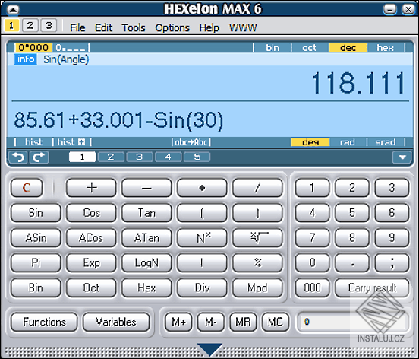
Task: Click the minus operator key
Action: pyautogui.click(x=146, y=188)
